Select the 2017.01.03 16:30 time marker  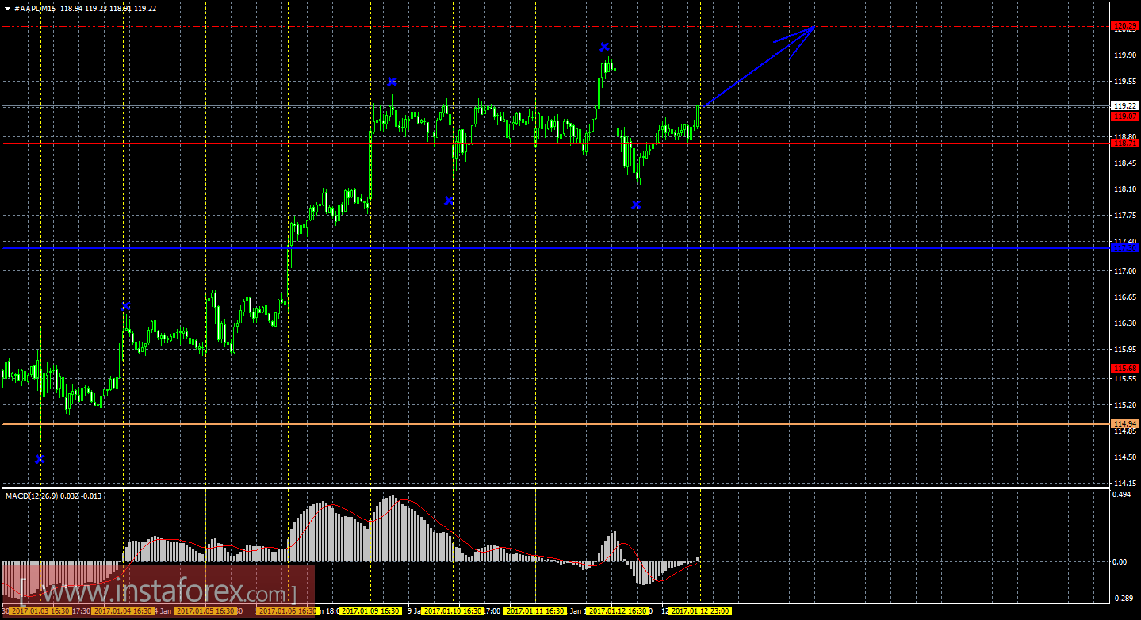click(x=40, y=611)
